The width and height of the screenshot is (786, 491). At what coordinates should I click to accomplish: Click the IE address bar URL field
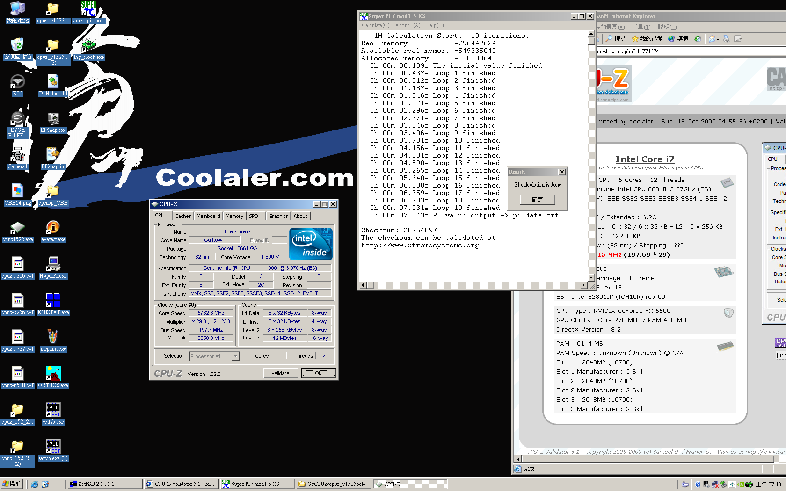(x=691, y=51)
